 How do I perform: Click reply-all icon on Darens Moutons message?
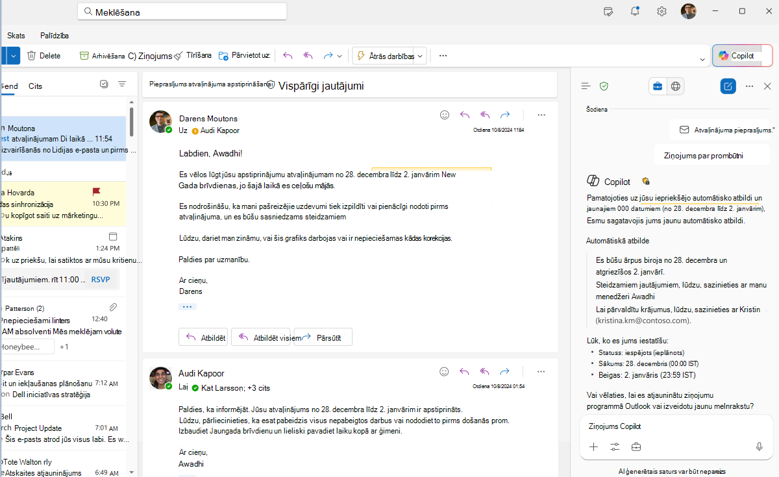[485, 114]
